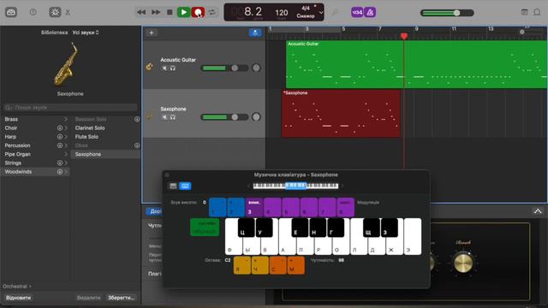Click the red playhead marker in ruler
Viewport: 548px width, 308px height.
[x=404, y=36]
